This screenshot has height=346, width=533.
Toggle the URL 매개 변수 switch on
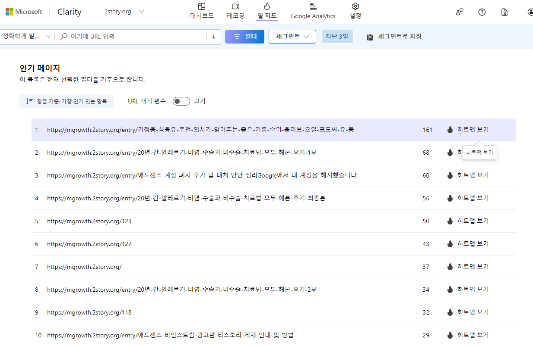pos(181,101)
